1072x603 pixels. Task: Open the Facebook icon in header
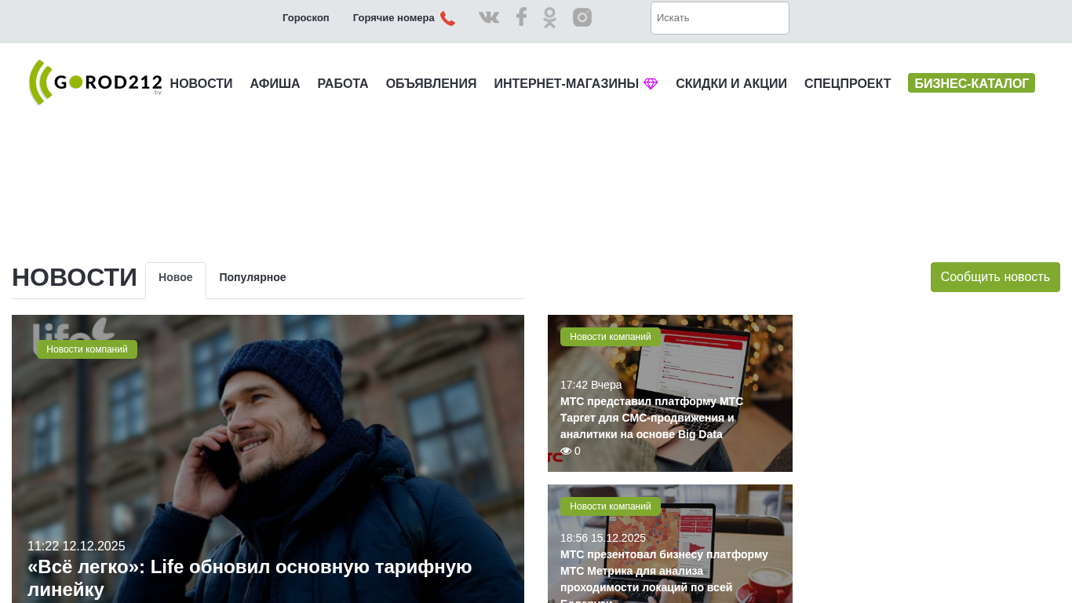click(x=521, y=17)
